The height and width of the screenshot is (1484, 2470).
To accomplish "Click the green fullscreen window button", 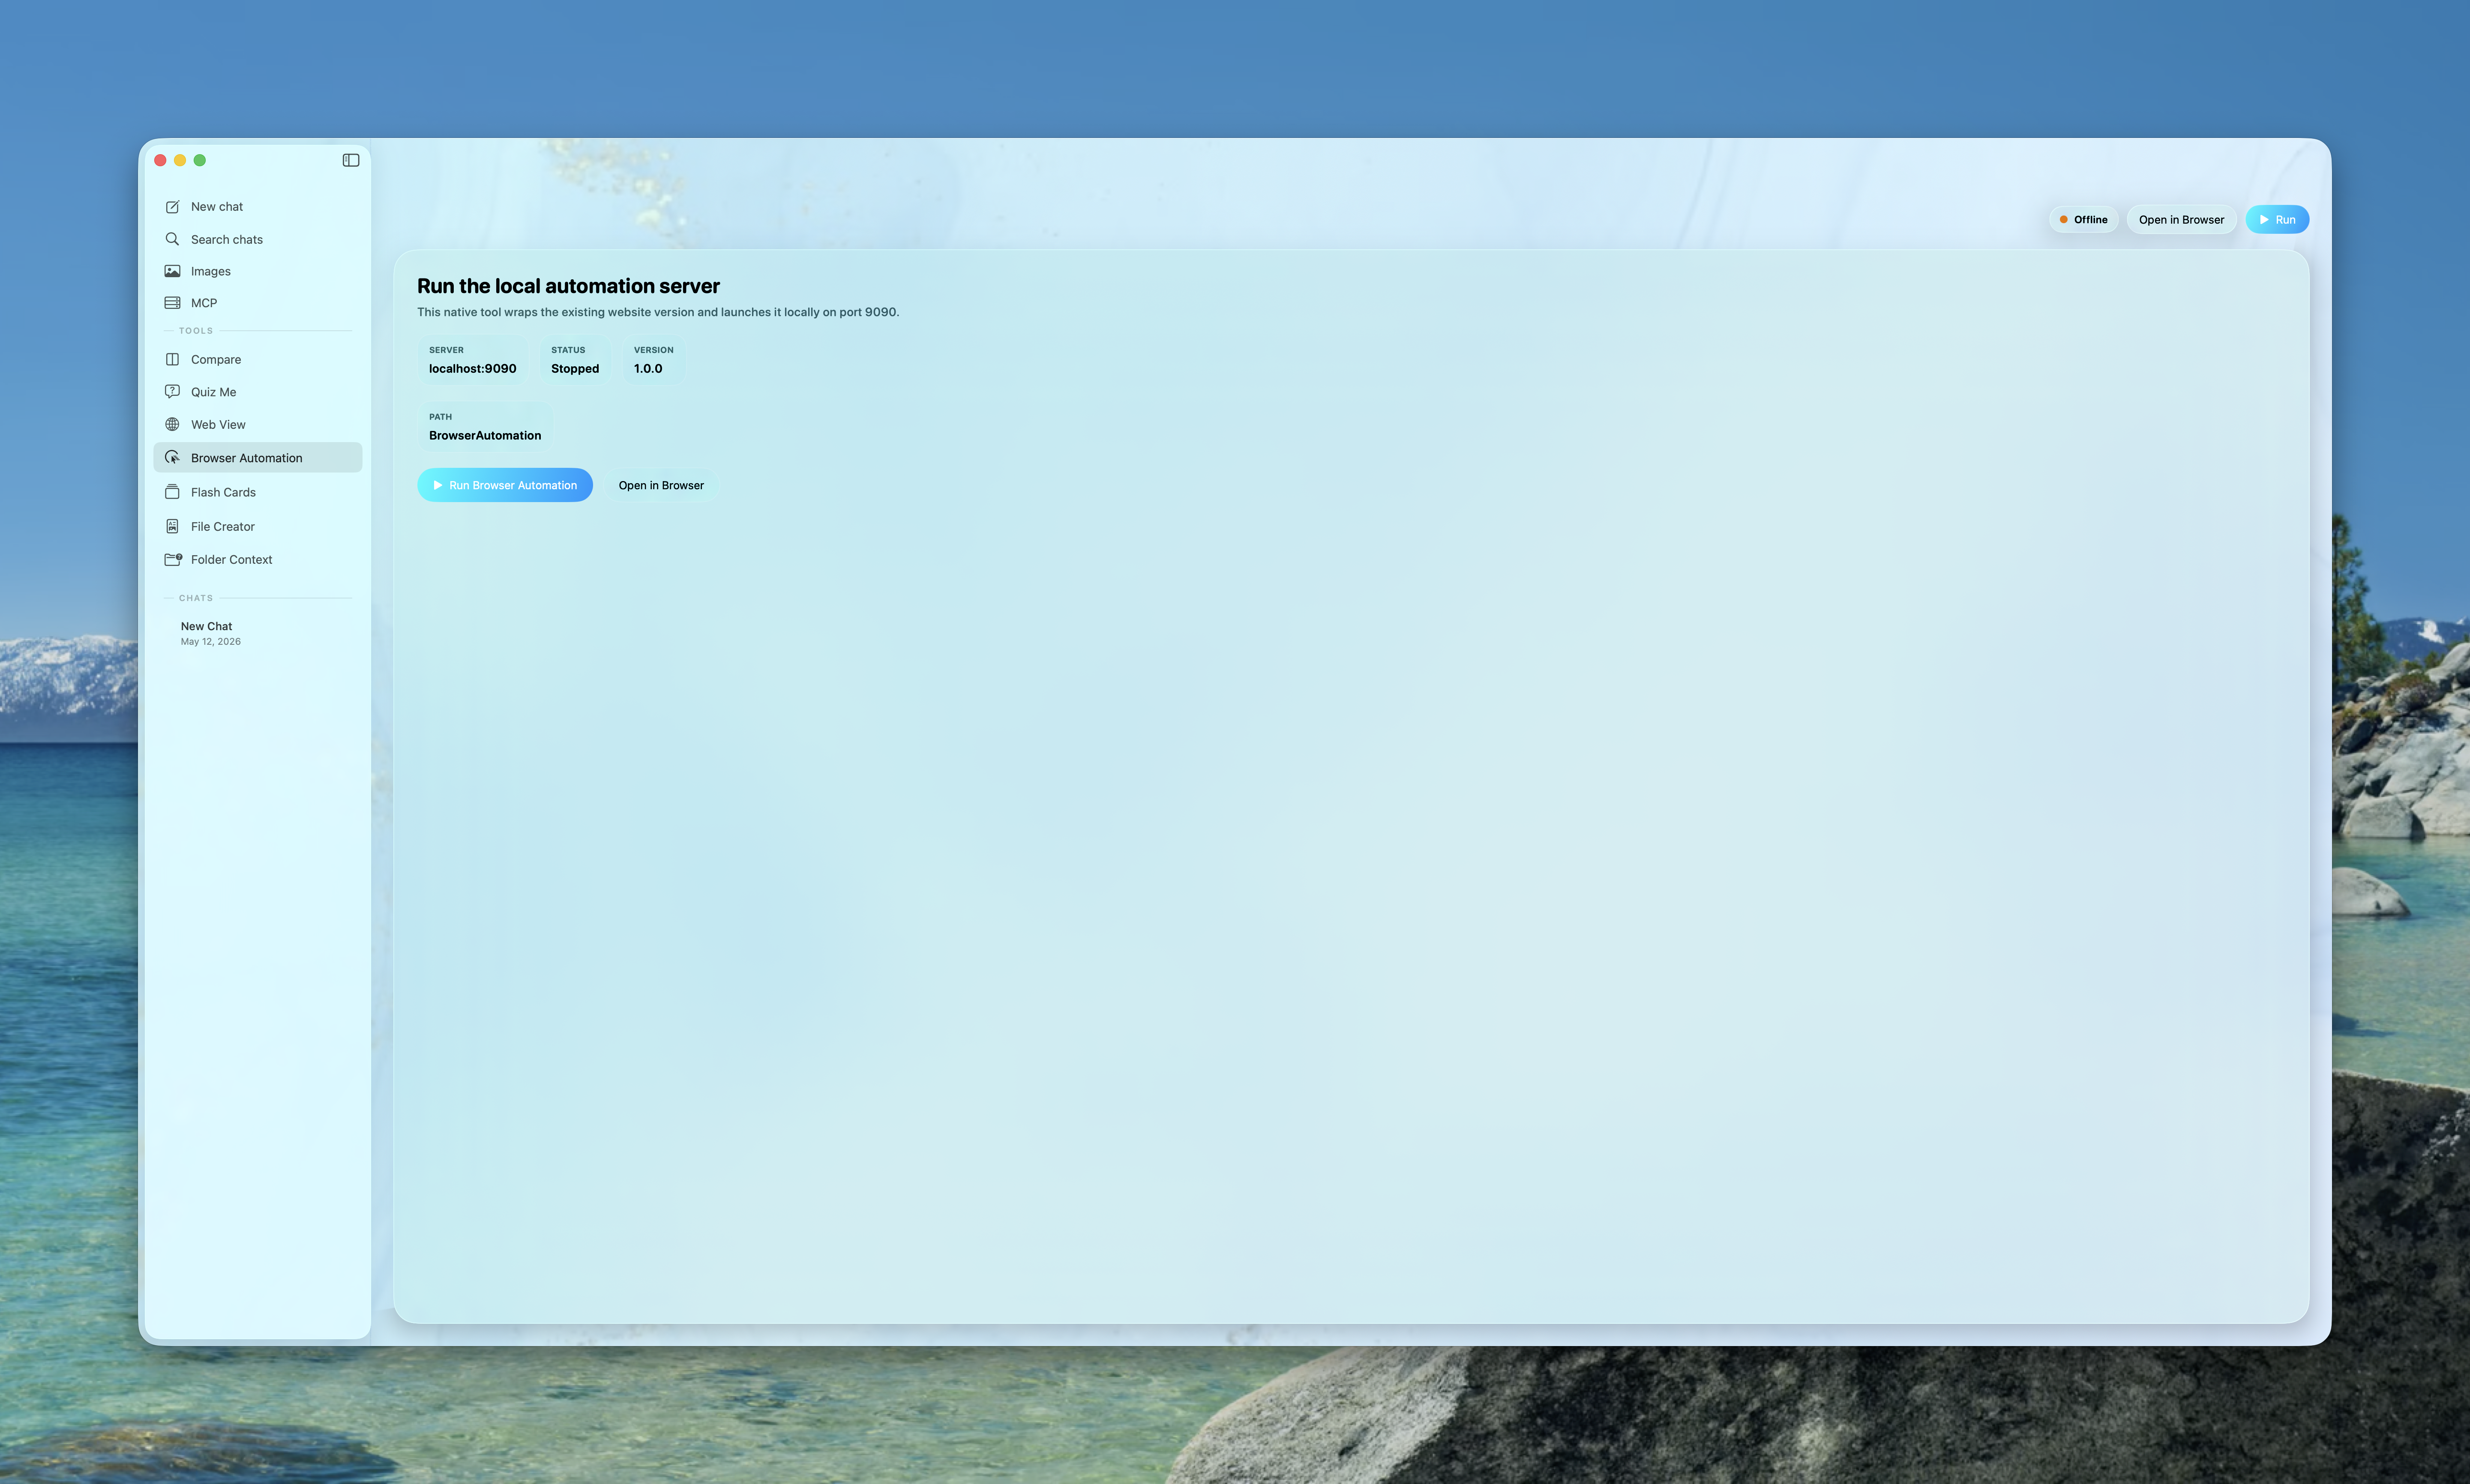I will (200, 160).
